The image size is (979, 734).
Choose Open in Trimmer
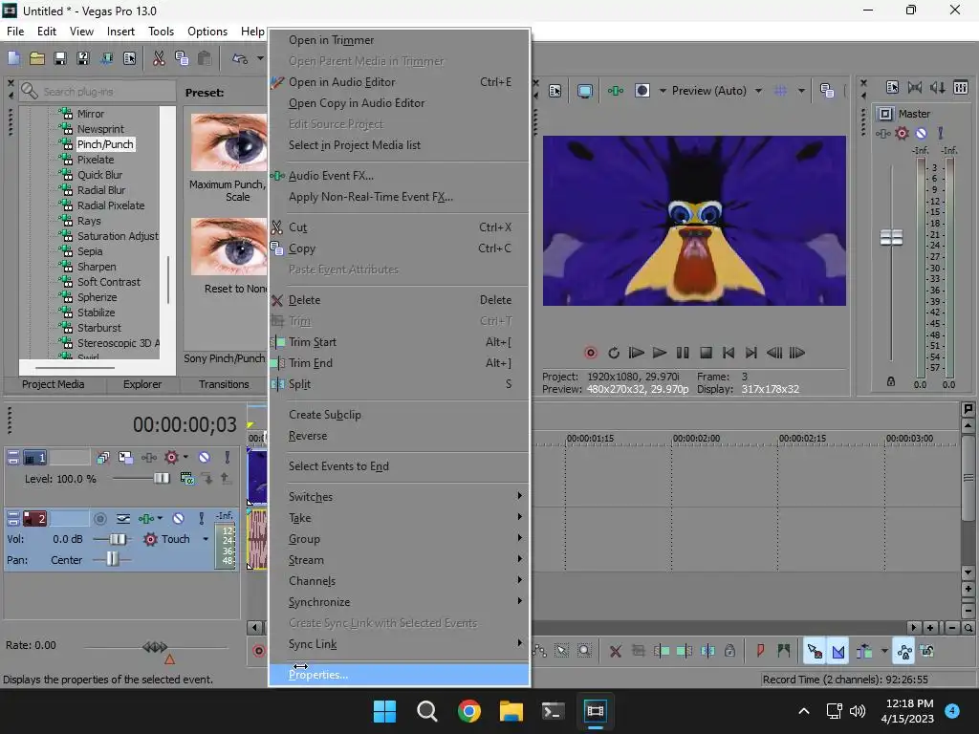400,40
